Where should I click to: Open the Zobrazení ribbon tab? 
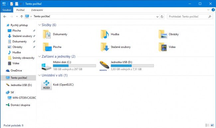37,10
